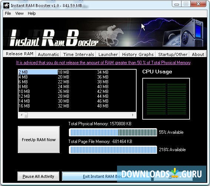Select 46 MB in the list
This screenshot has height=186, width=210.
(x=103, y=101)
